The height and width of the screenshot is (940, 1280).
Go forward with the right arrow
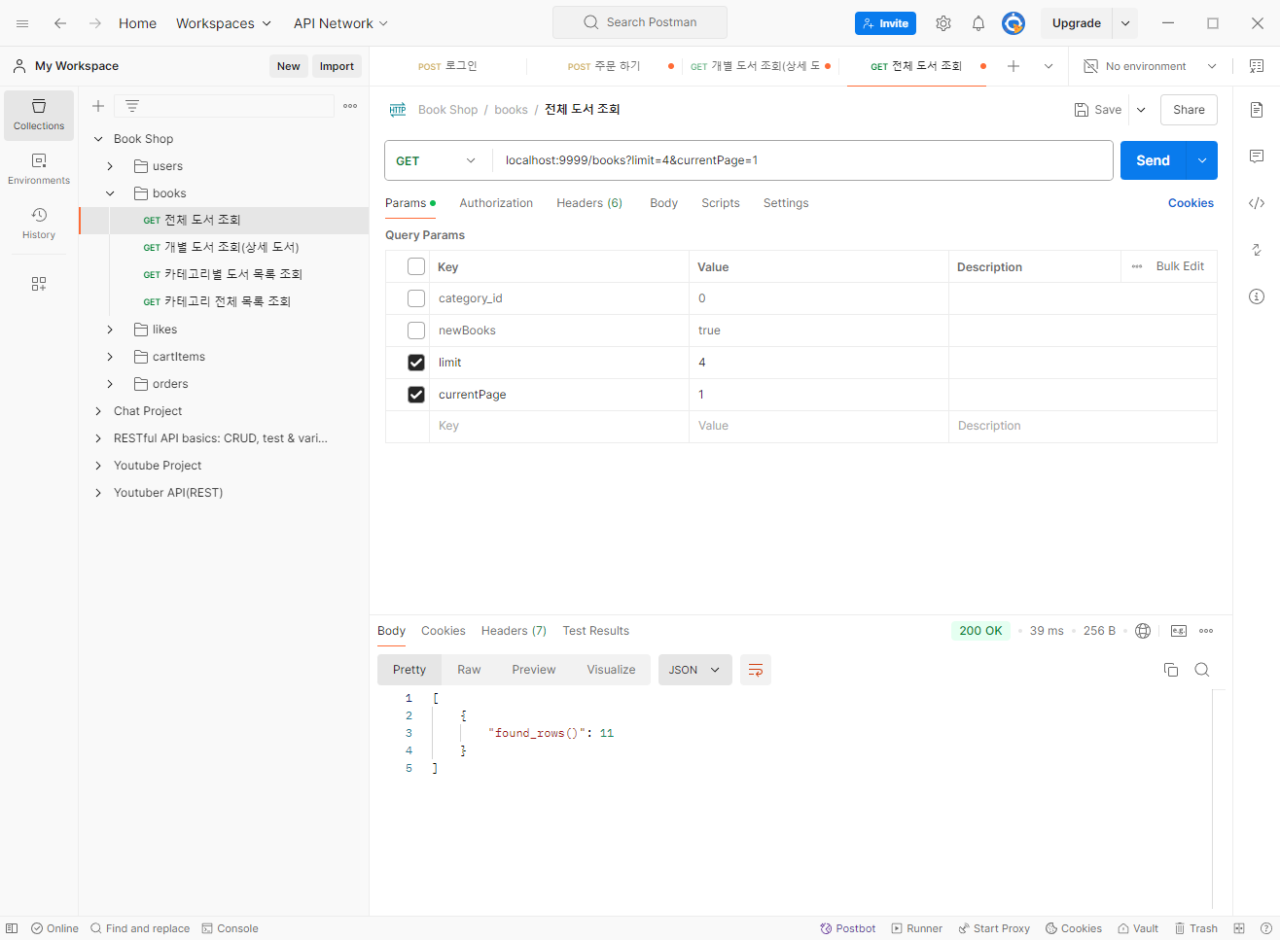click(x=95, y=23)
